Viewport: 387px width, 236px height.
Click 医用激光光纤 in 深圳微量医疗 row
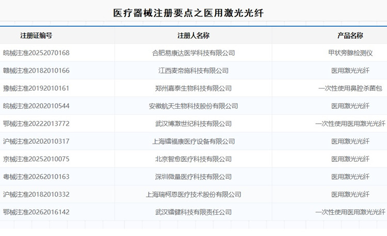click(x=350, y=177)
